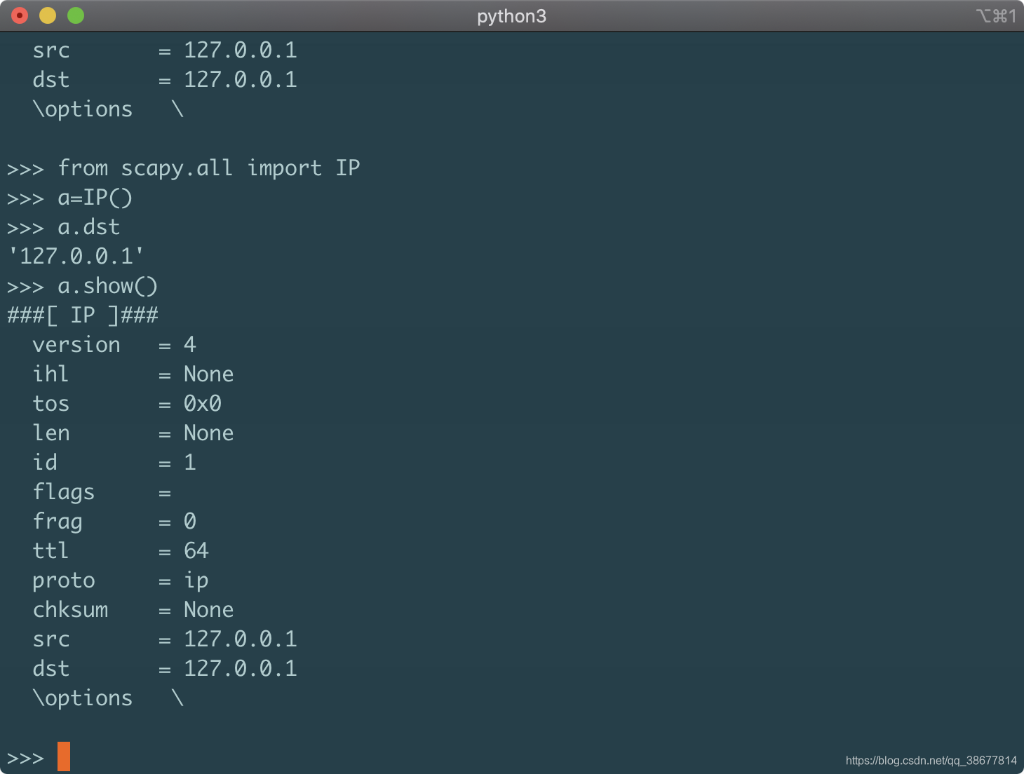Close the python3 terminal window
This screenshot has width=1024, height=774.
tap(20, 15)
